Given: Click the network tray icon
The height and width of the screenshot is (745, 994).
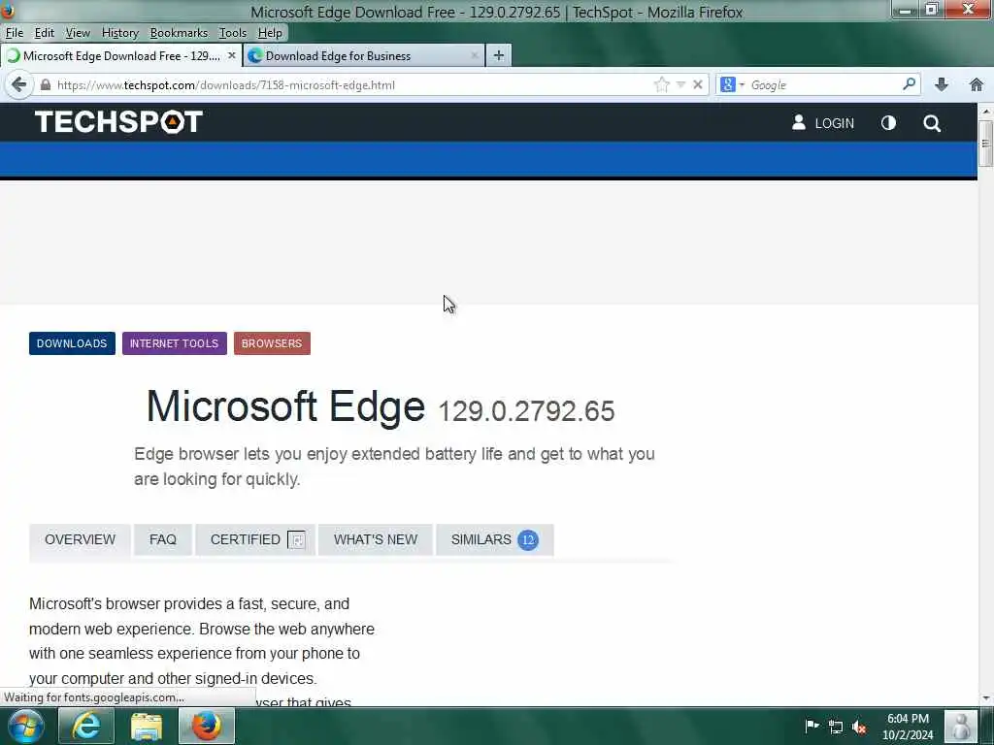Looking at the screenshot, I should pyautogui.click(x=836, y=727).
